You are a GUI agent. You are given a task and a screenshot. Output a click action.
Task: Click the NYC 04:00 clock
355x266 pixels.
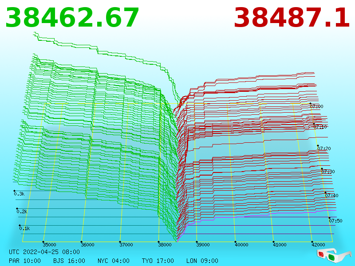click(114, 261)
